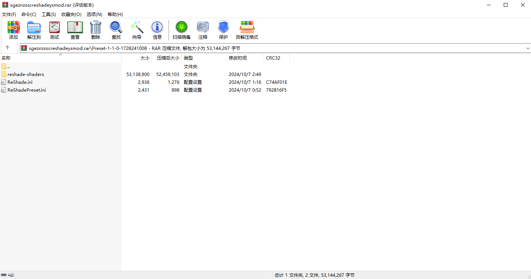Sort by 类型 column header
Screen dimensions: 531x279
[204, 58]
